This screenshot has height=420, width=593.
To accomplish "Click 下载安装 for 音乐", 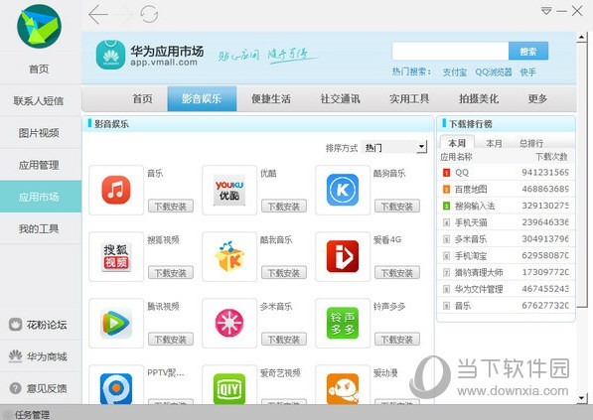I will pos(171,207).
